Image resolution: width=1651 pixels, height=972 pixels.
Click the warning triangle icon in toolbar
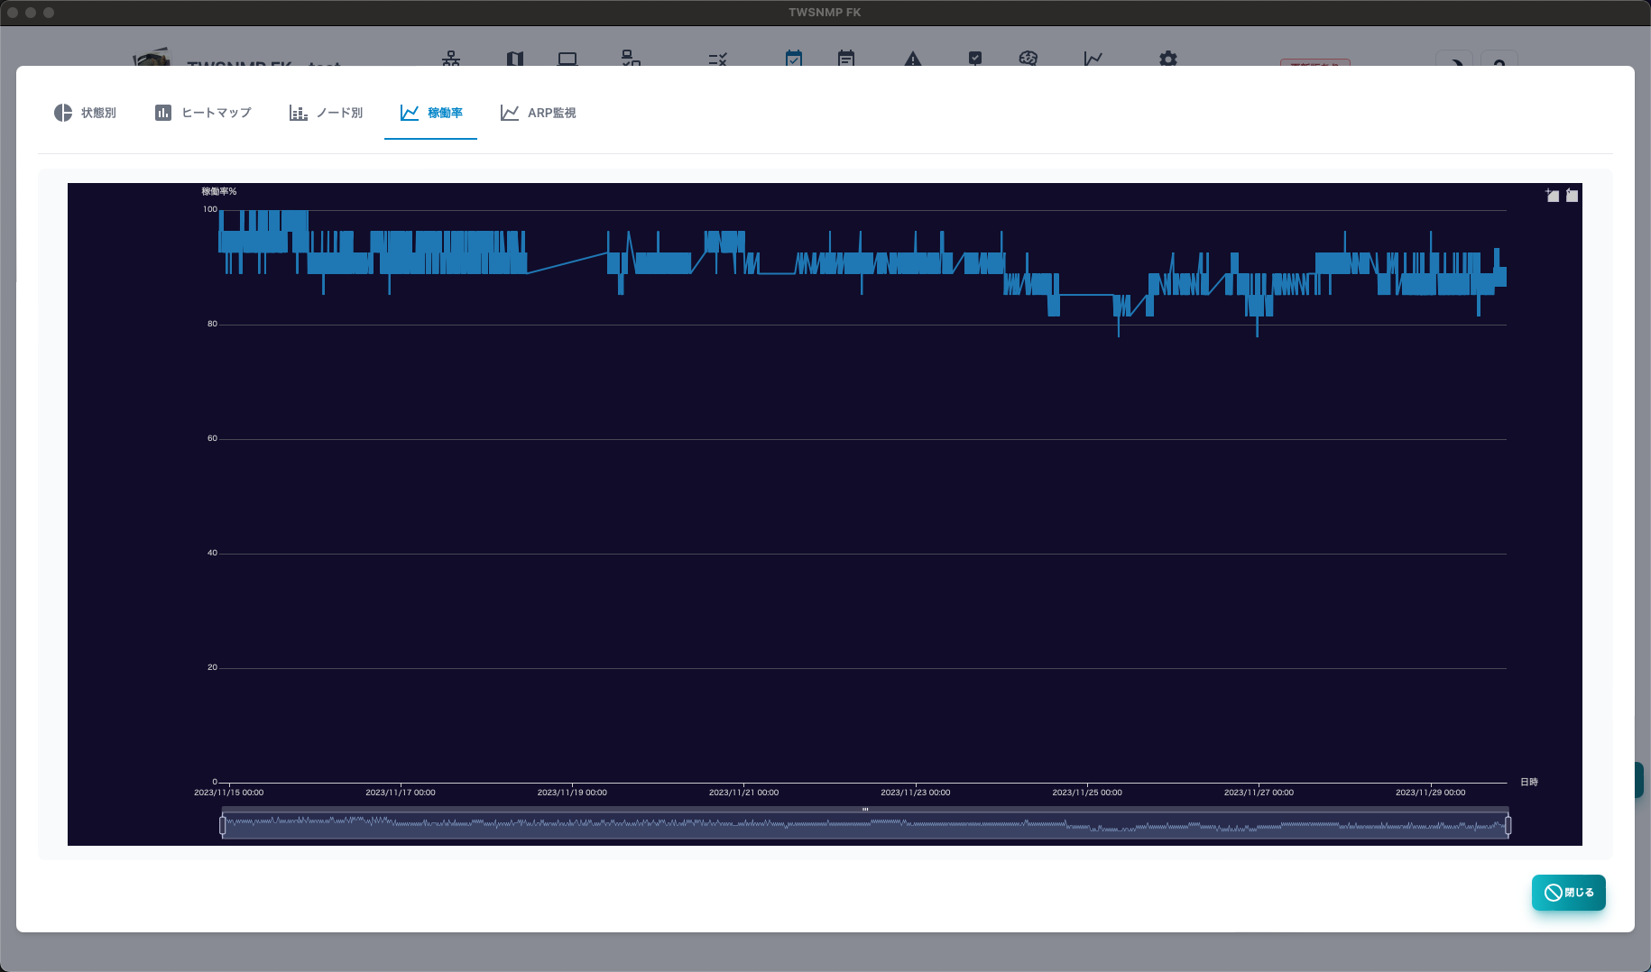pyautogui.click(x=913, y=59)
